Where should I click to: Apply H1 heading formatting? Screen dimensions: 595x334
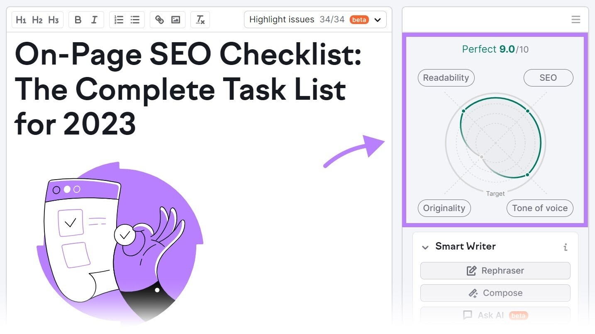pyautogui.click(x=21, y=19)
